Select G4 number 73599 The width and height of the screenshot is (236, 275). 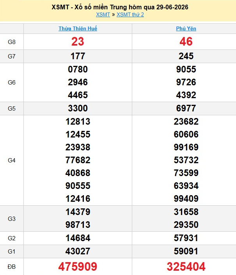186,173
